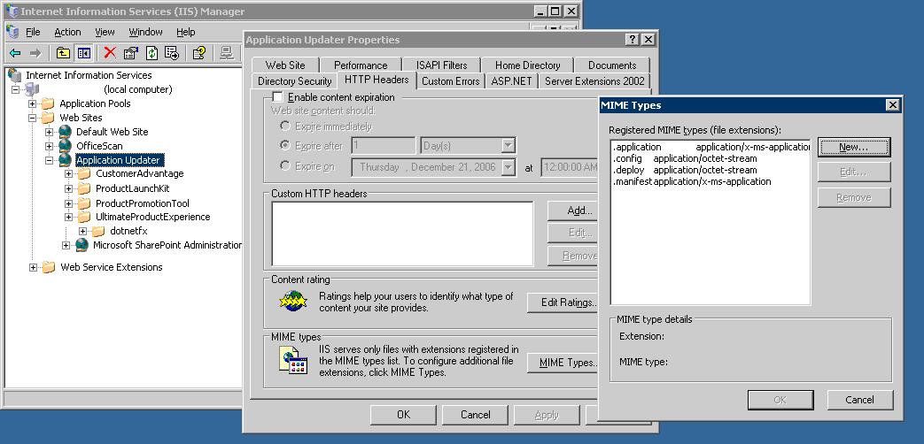Click the OfficeScan globe icon

pyautogui.click(x=66, y=146)
